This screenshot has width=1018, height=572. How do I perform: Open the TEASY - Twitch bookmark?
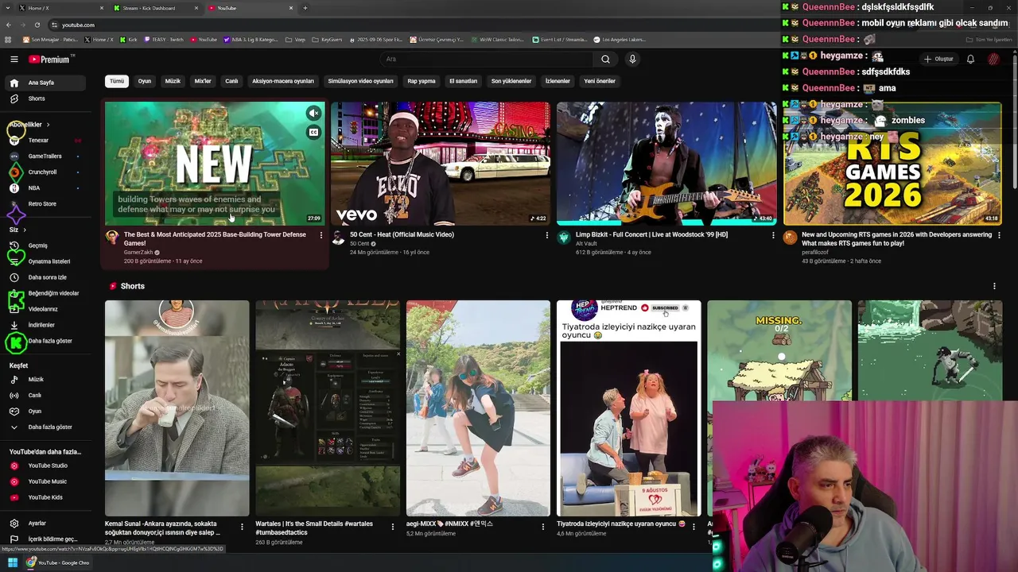(165, 39)
